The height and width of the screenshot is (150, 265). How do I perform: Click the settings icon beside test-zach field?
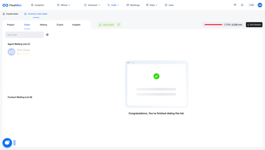[47, 35]
